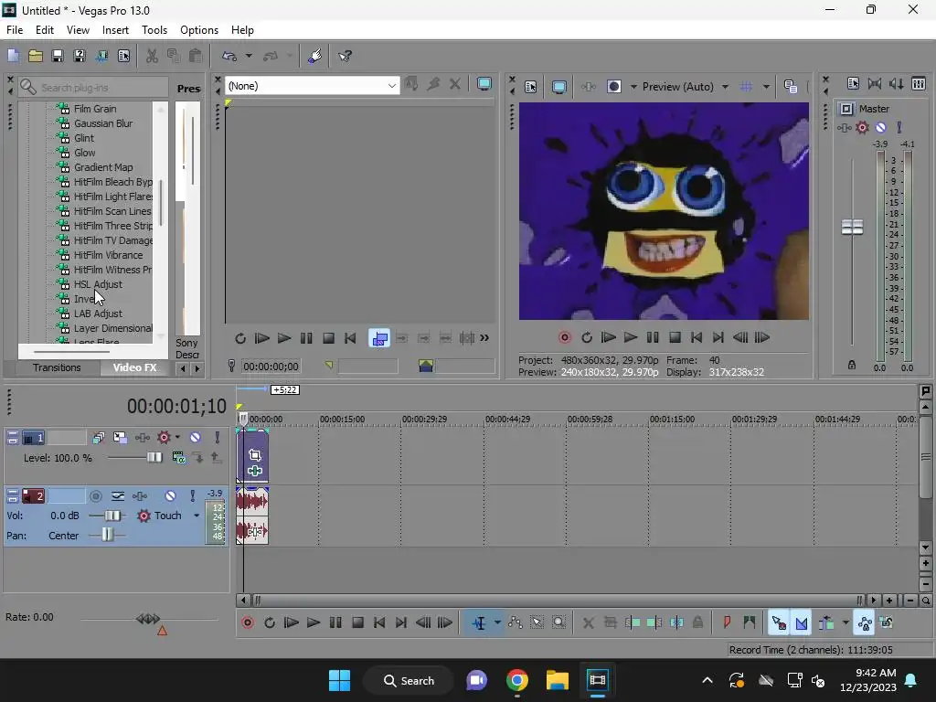The width and height of the screenshot is (936, 702).
Task: Click the Save disk icon in toolbar
Action: (58, 56)
